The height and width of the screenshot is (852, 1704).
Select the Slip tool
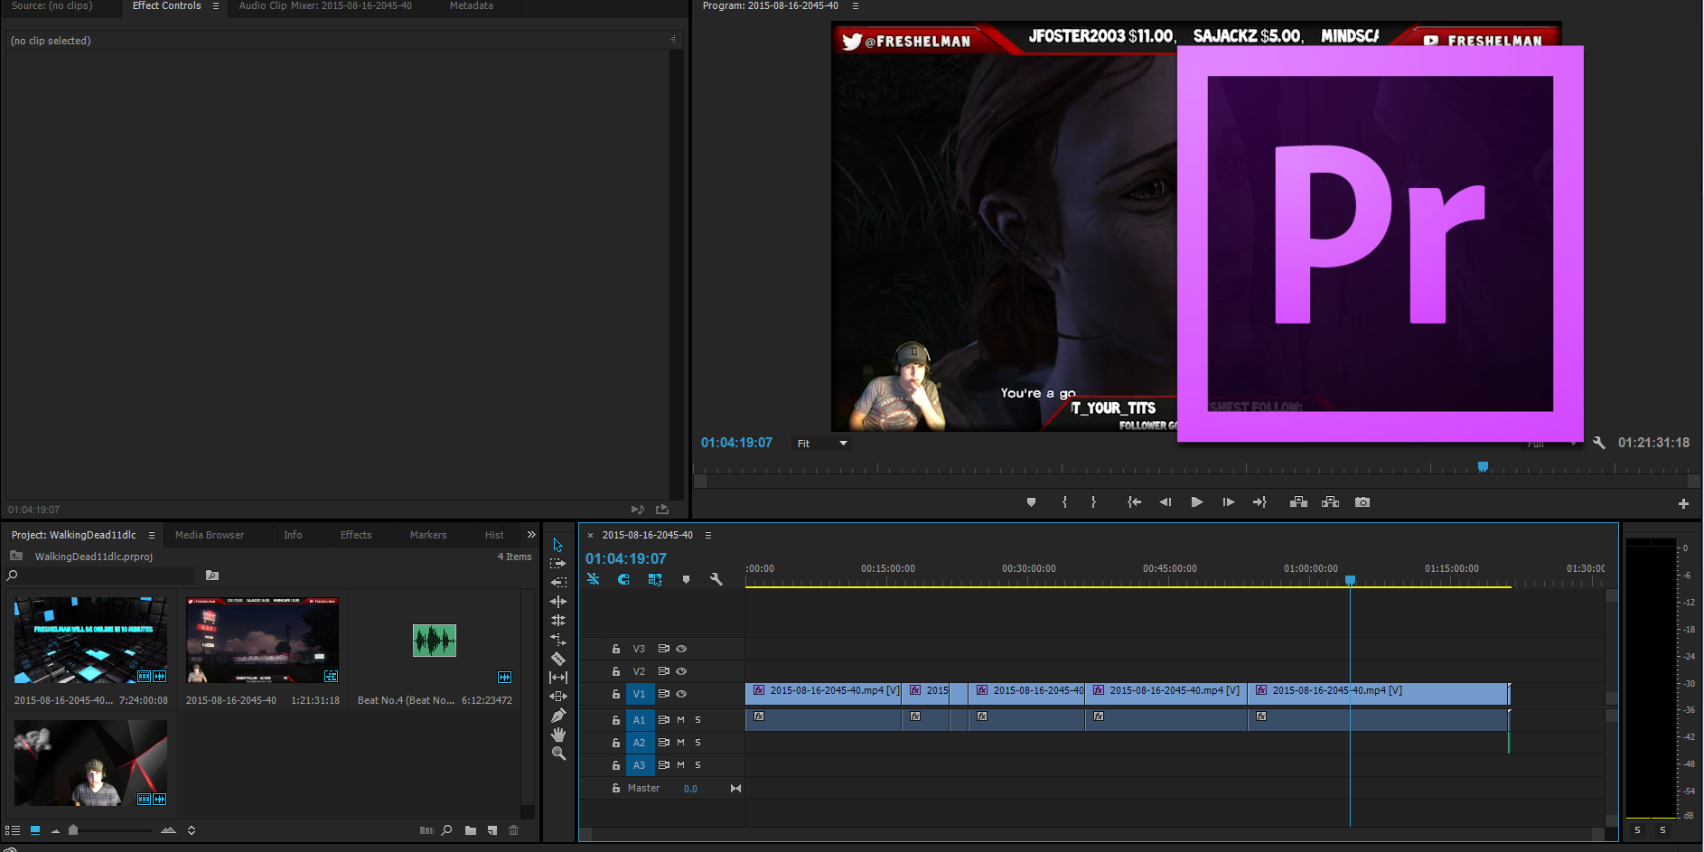558,678
